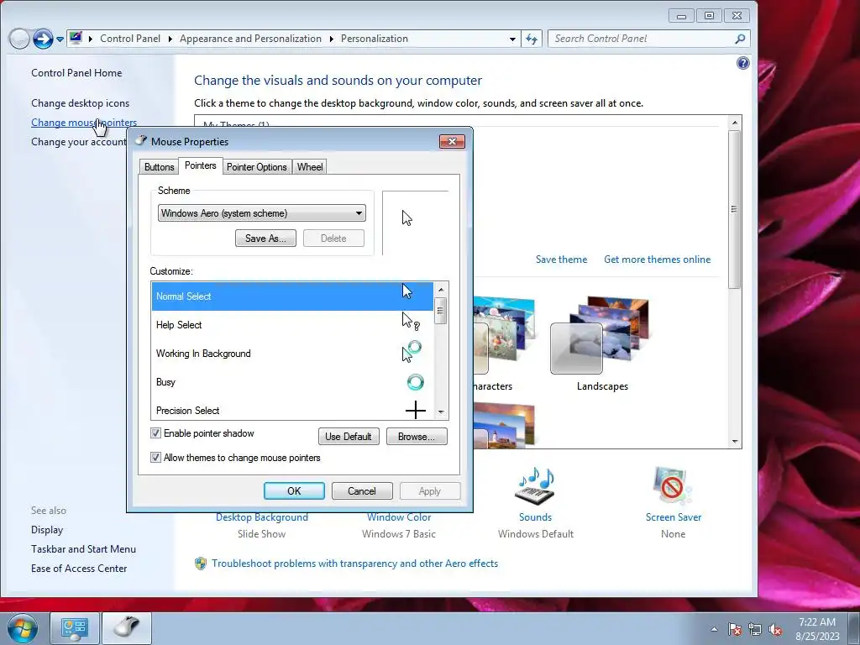Click Cancel in Mouse Properties

362,490
